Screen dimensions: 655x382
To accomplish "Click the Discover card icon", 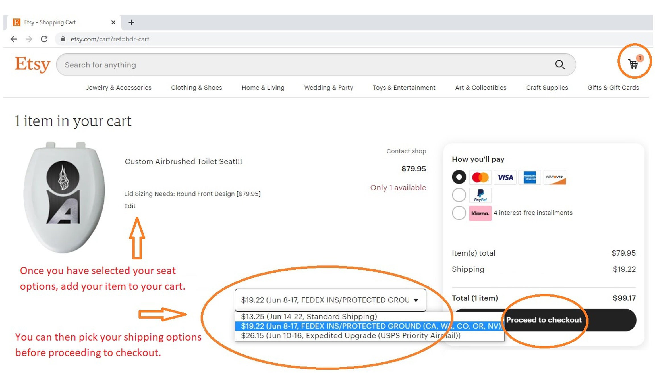I will click(x=555, y=177).
